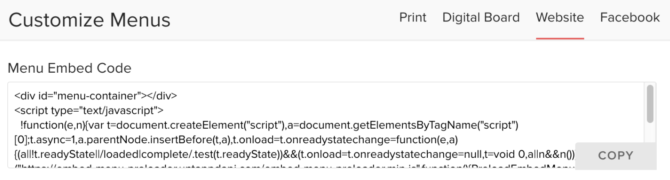Open the Digital Board tab
The width and height of the screenshot is (670, 180).
481,18
